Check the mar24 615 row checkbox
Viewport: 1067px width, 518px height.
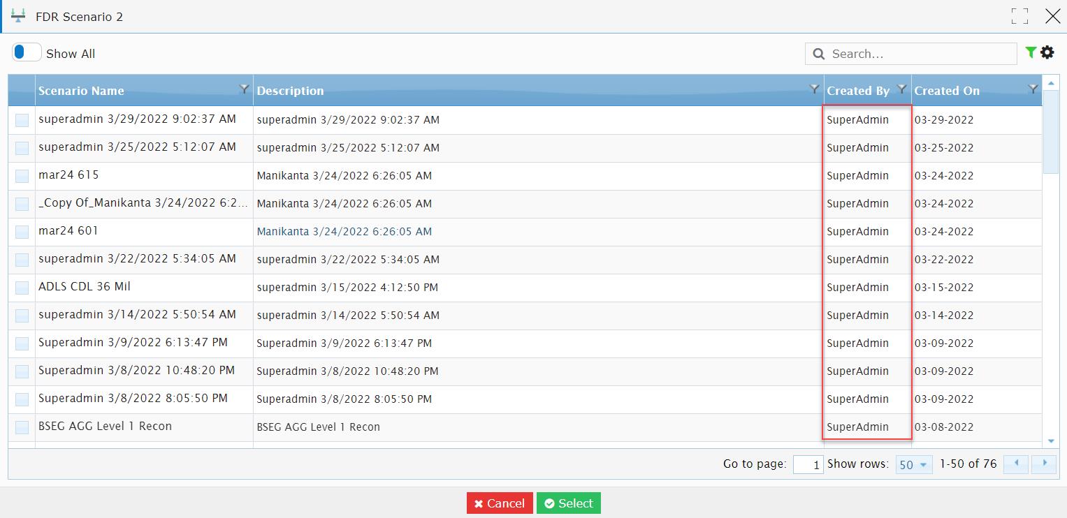click(22, 176)
